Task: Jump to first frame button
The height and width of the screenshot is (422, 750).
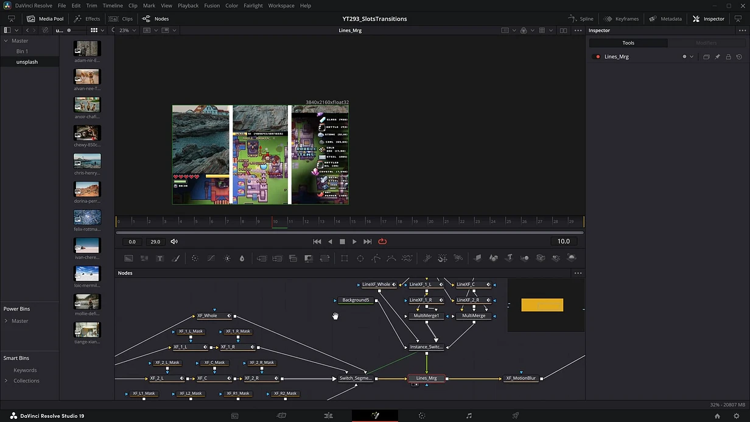Action: pos(317,242)
